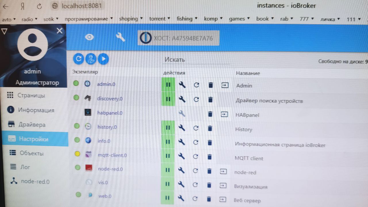Open the avto bookmarks folder
The width and height of the screenshot is (368, 207).
coord(9,20)
